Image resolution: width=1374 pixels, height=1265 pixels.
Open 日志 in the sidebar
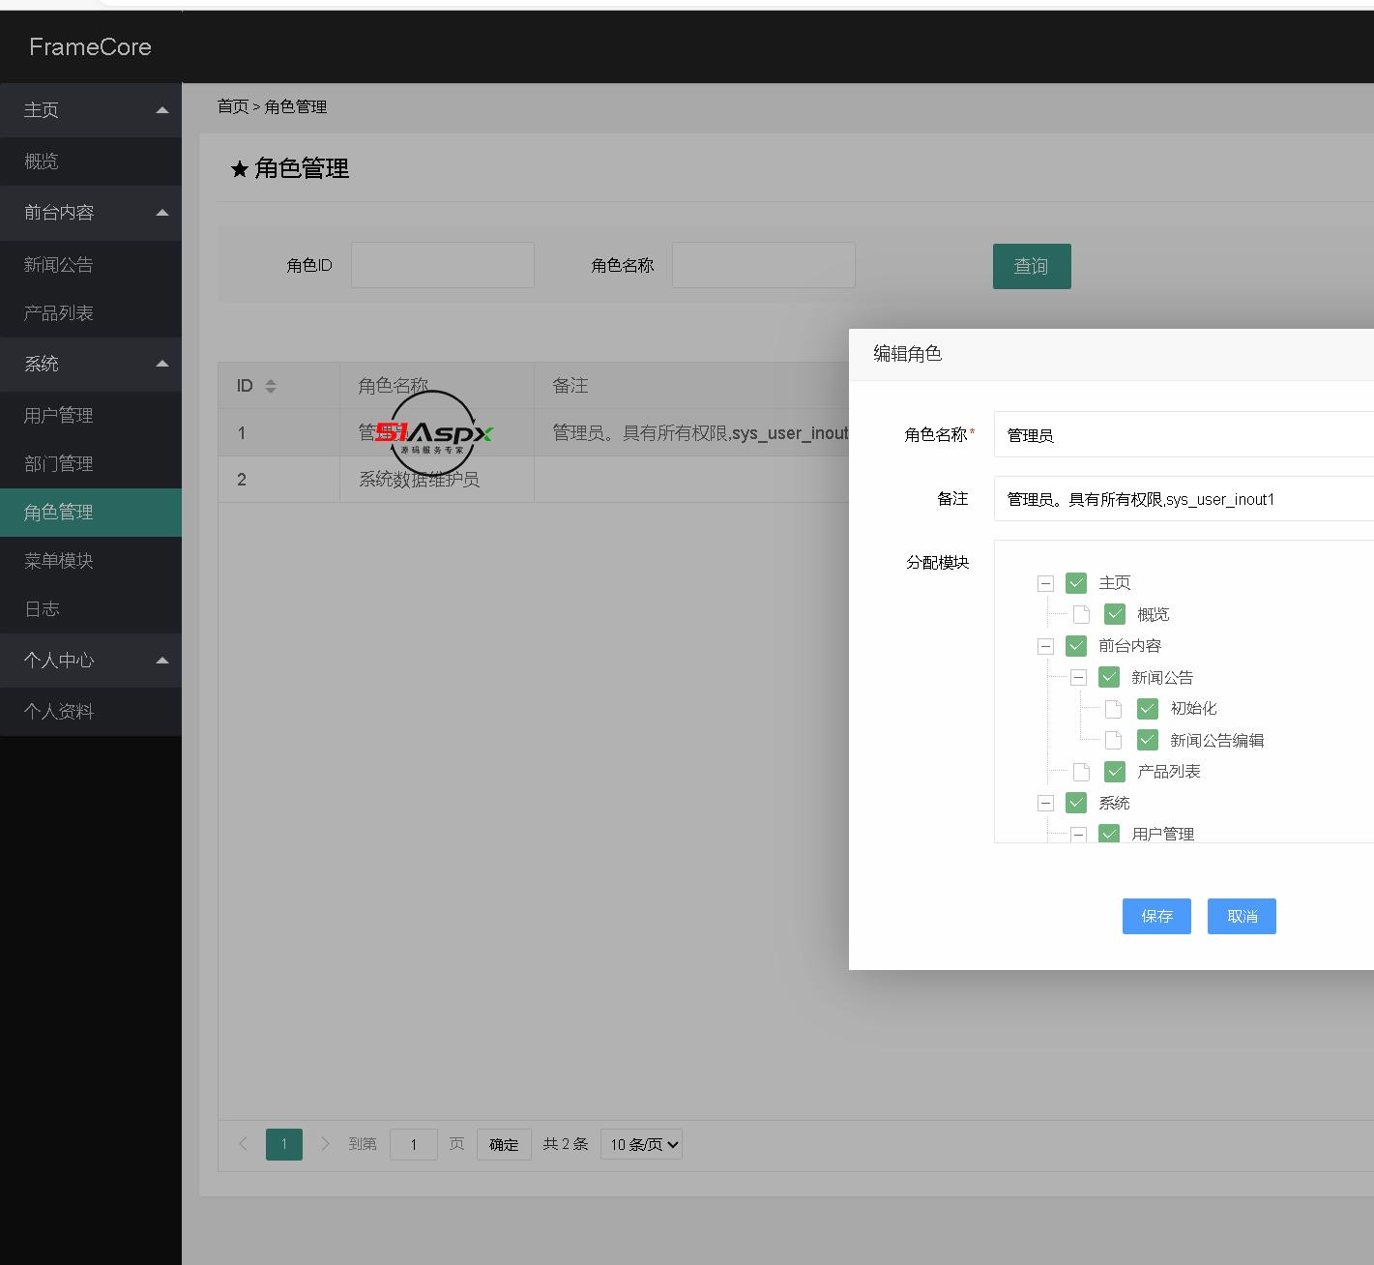(91, 608)
